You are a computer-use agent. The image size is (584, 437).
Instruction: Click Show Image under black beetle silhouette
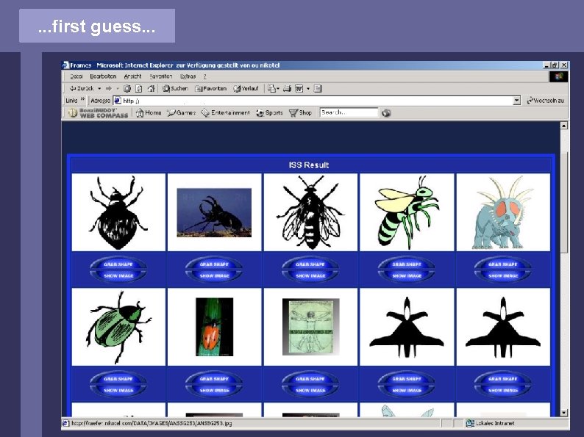pos(118,276)
